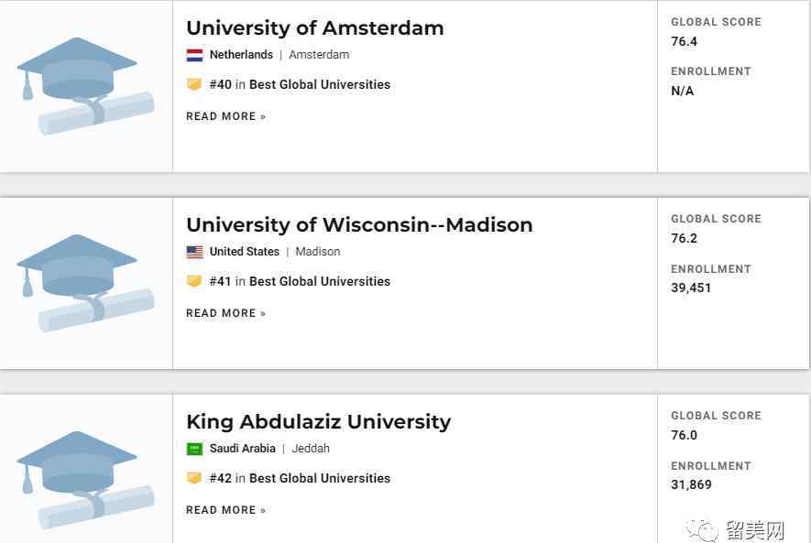
Task: Click the #41 ranking badge icon
Action: [x=194, y=281]
